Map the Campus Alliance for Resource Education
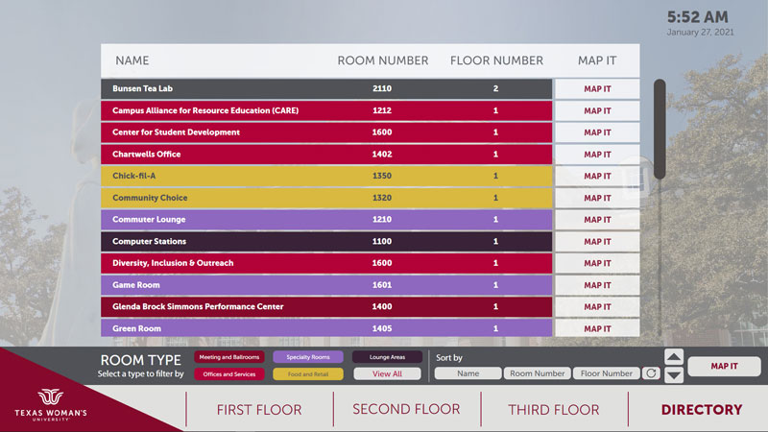The image size is (768, 432). (597, 111)
